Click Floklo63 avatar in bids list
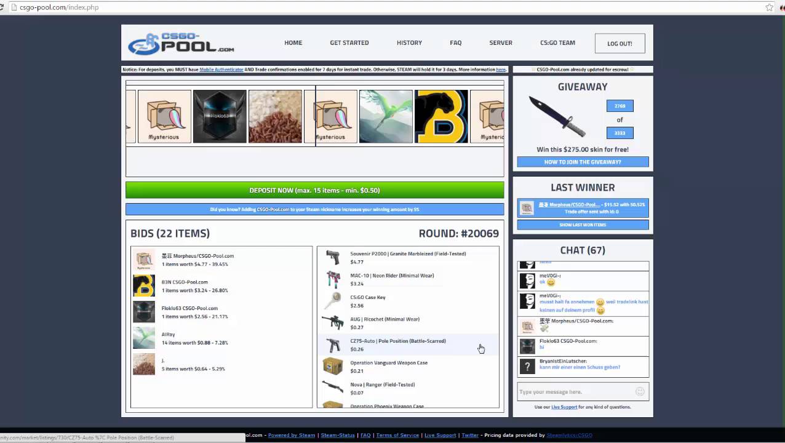This screenshot has height=443, width=785. (144, 312)
